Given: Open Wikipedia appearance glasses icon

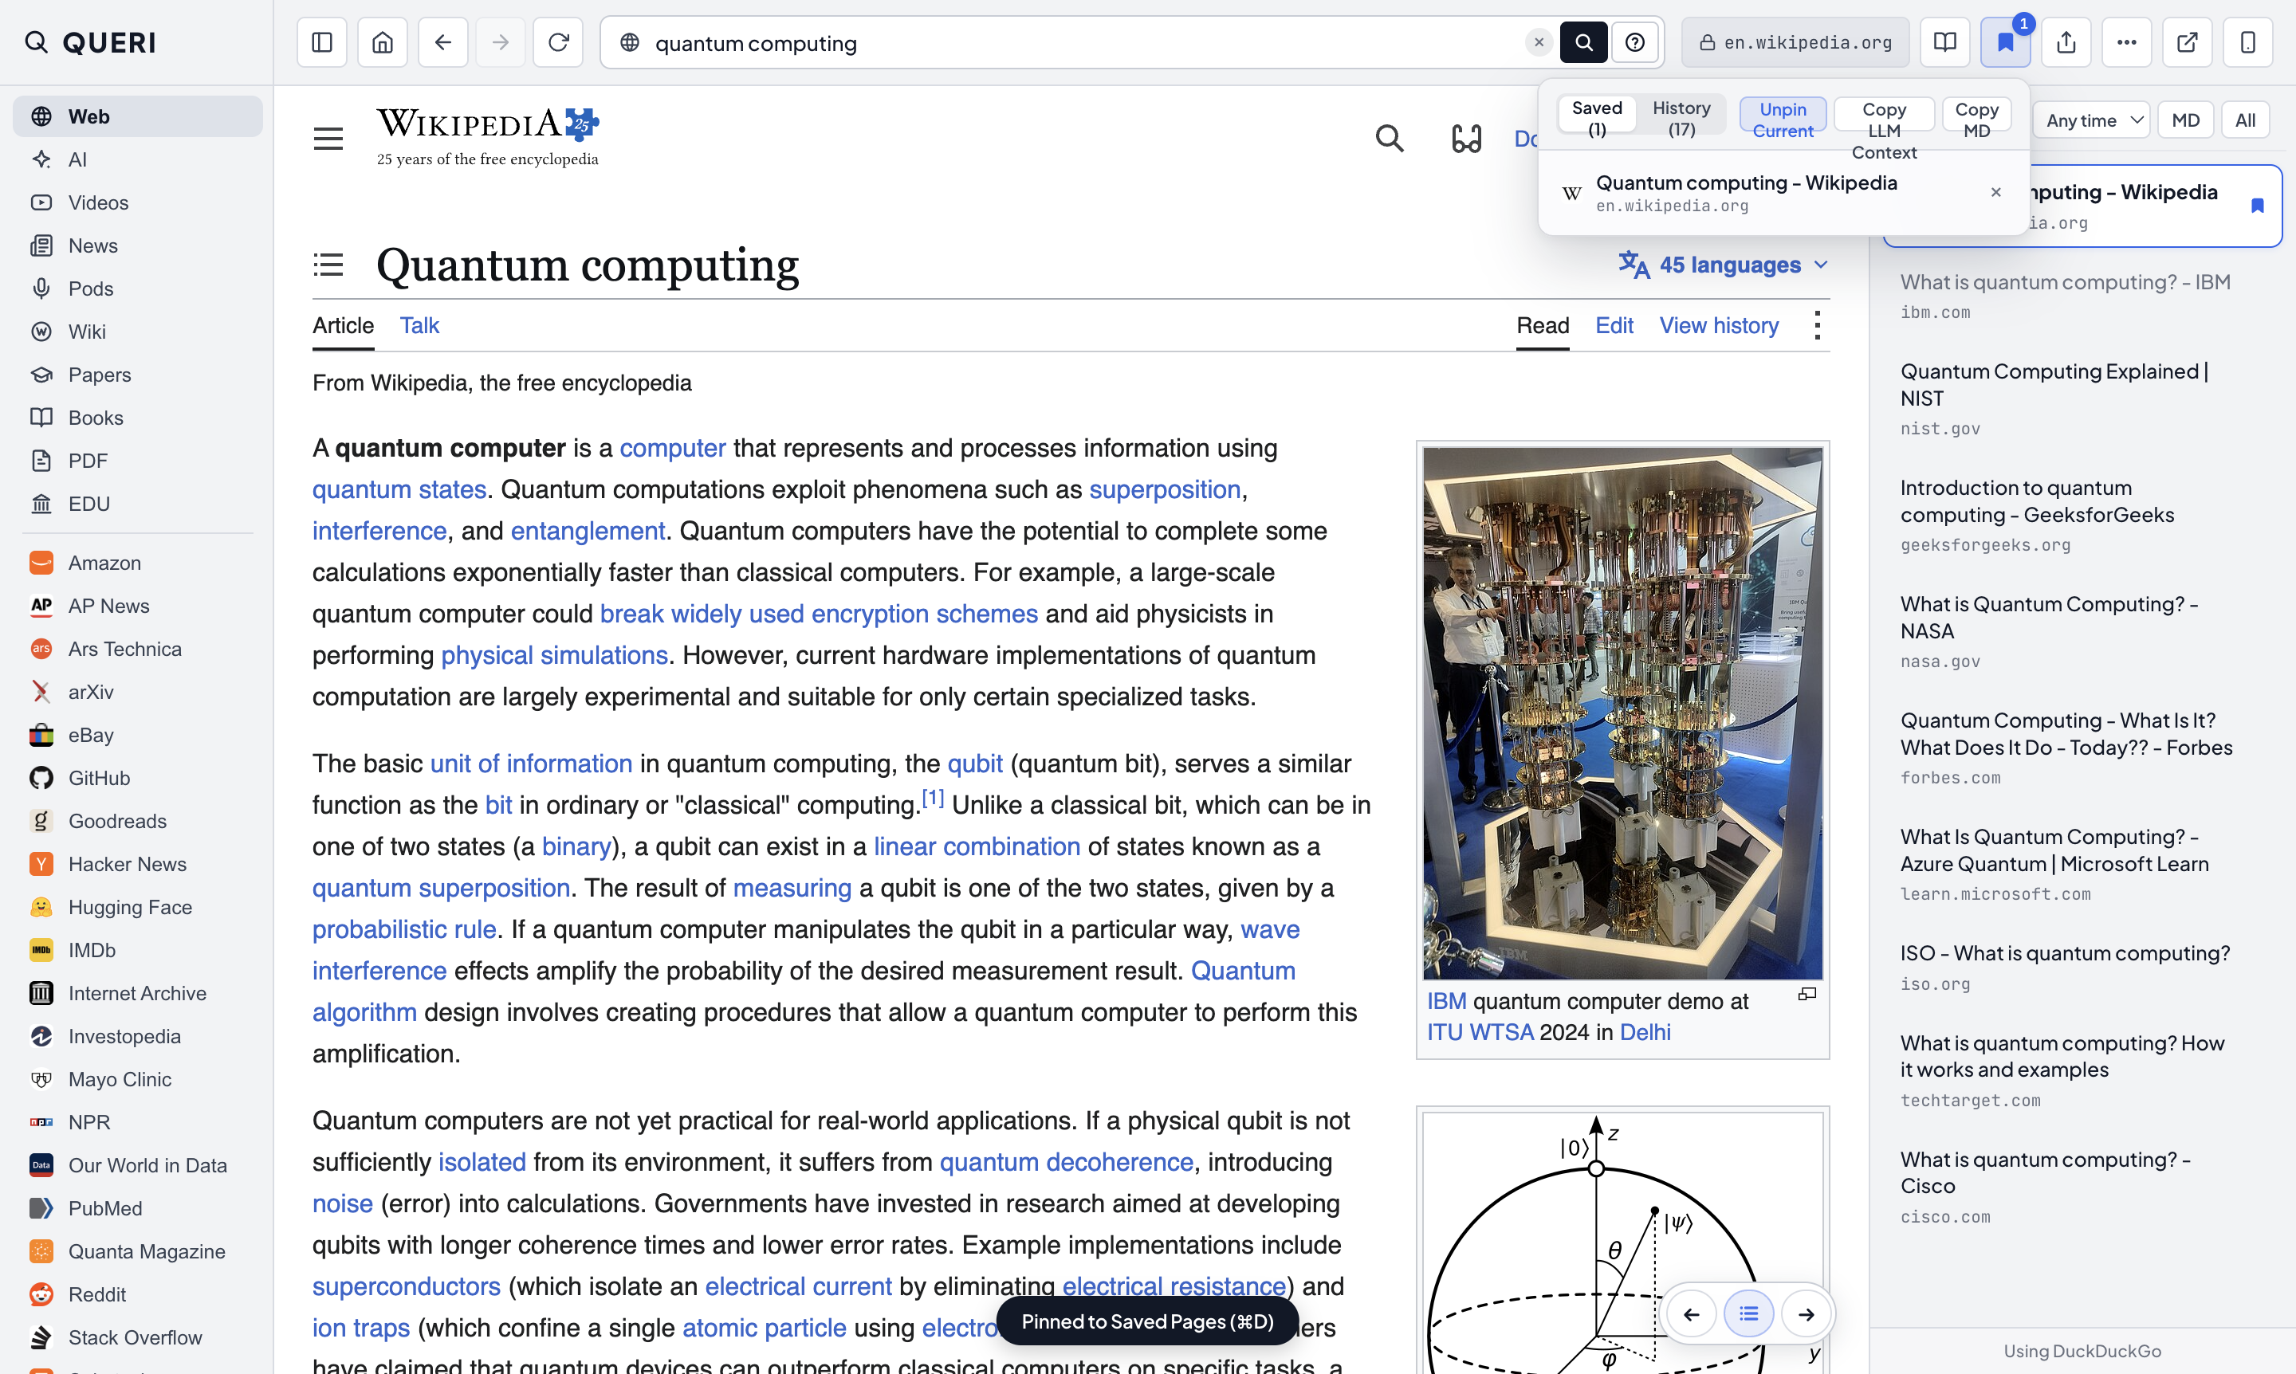Looking at the screenshot, I should click(1466, 139).
